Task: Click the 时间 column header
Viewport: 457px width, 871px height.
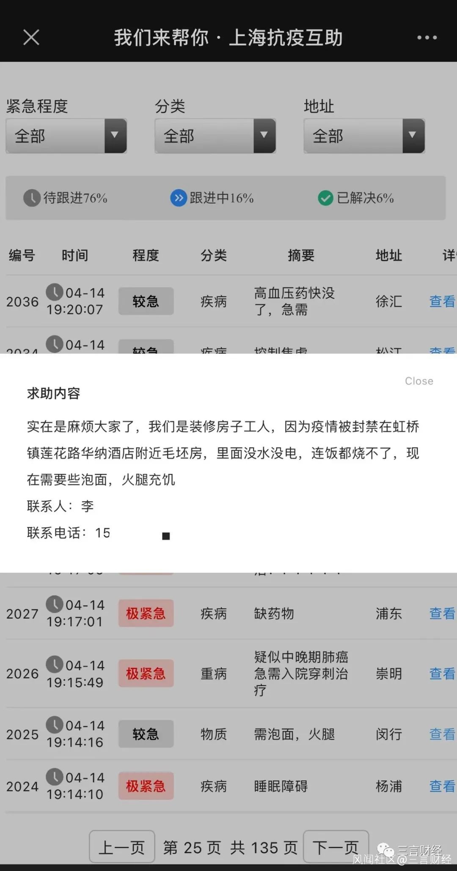Action: click(75, 255)
